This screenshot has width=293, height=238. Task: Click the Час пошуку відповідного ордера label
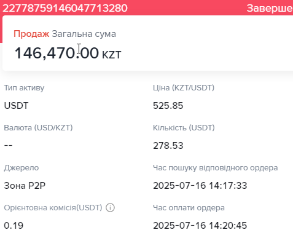coord(216,168)
